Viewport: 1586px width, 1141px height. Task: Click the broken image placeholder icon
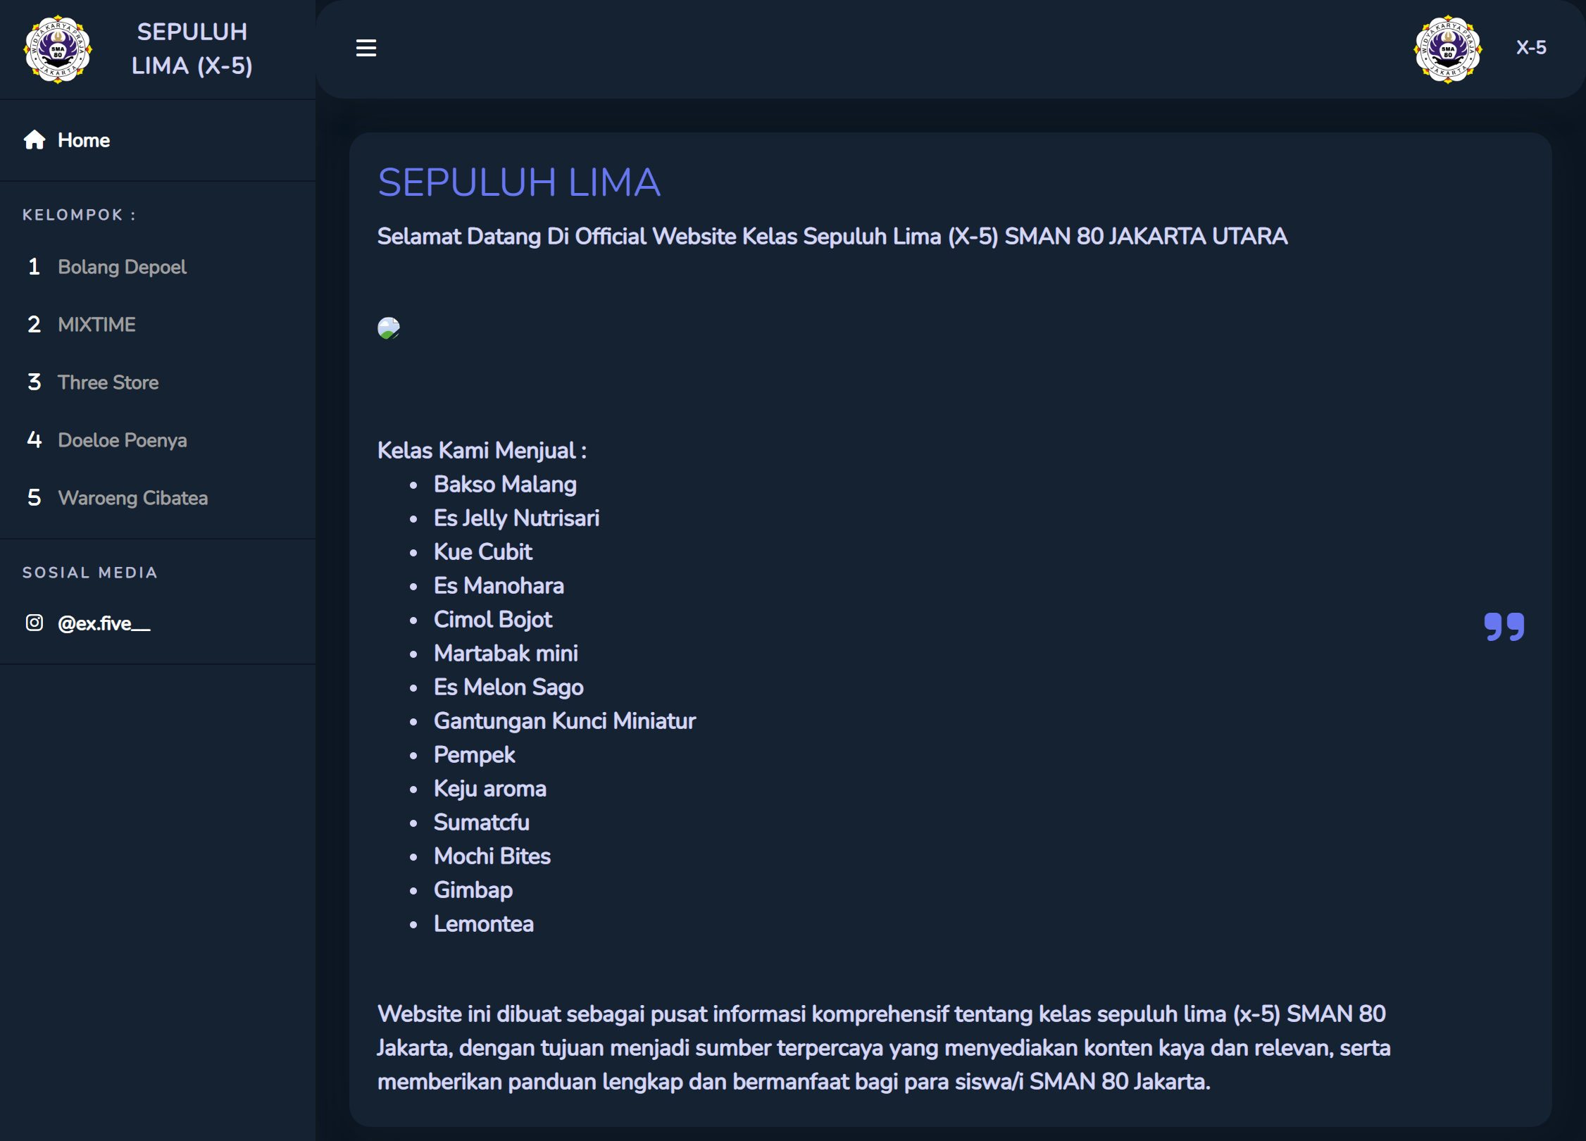tap(389, 328)
